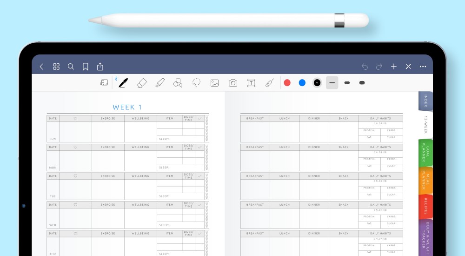This screenshot has width=465, height=256.
Task: Tap the heart icon in WED row header
Action: (75, 205)
